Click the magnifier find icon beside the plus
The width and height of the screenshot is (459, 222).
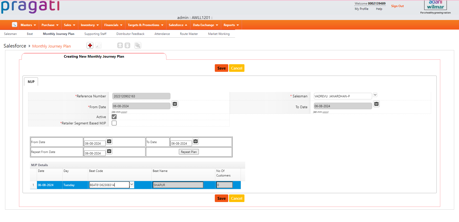[98, 46]
